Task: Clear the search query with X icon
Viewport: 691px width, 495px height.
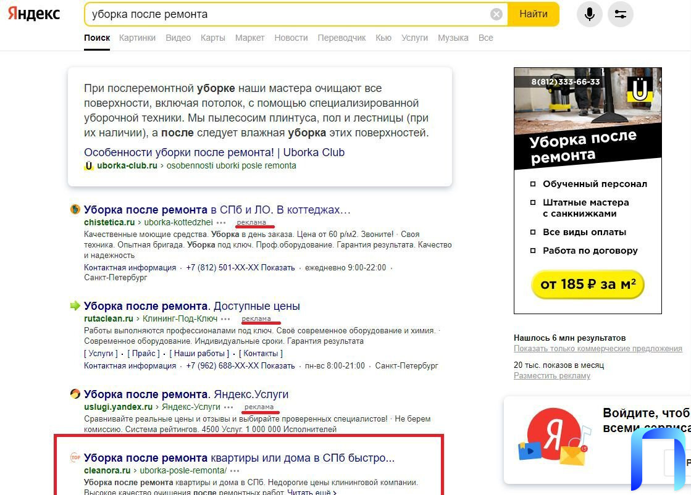Action: click(x=496, y=14)
